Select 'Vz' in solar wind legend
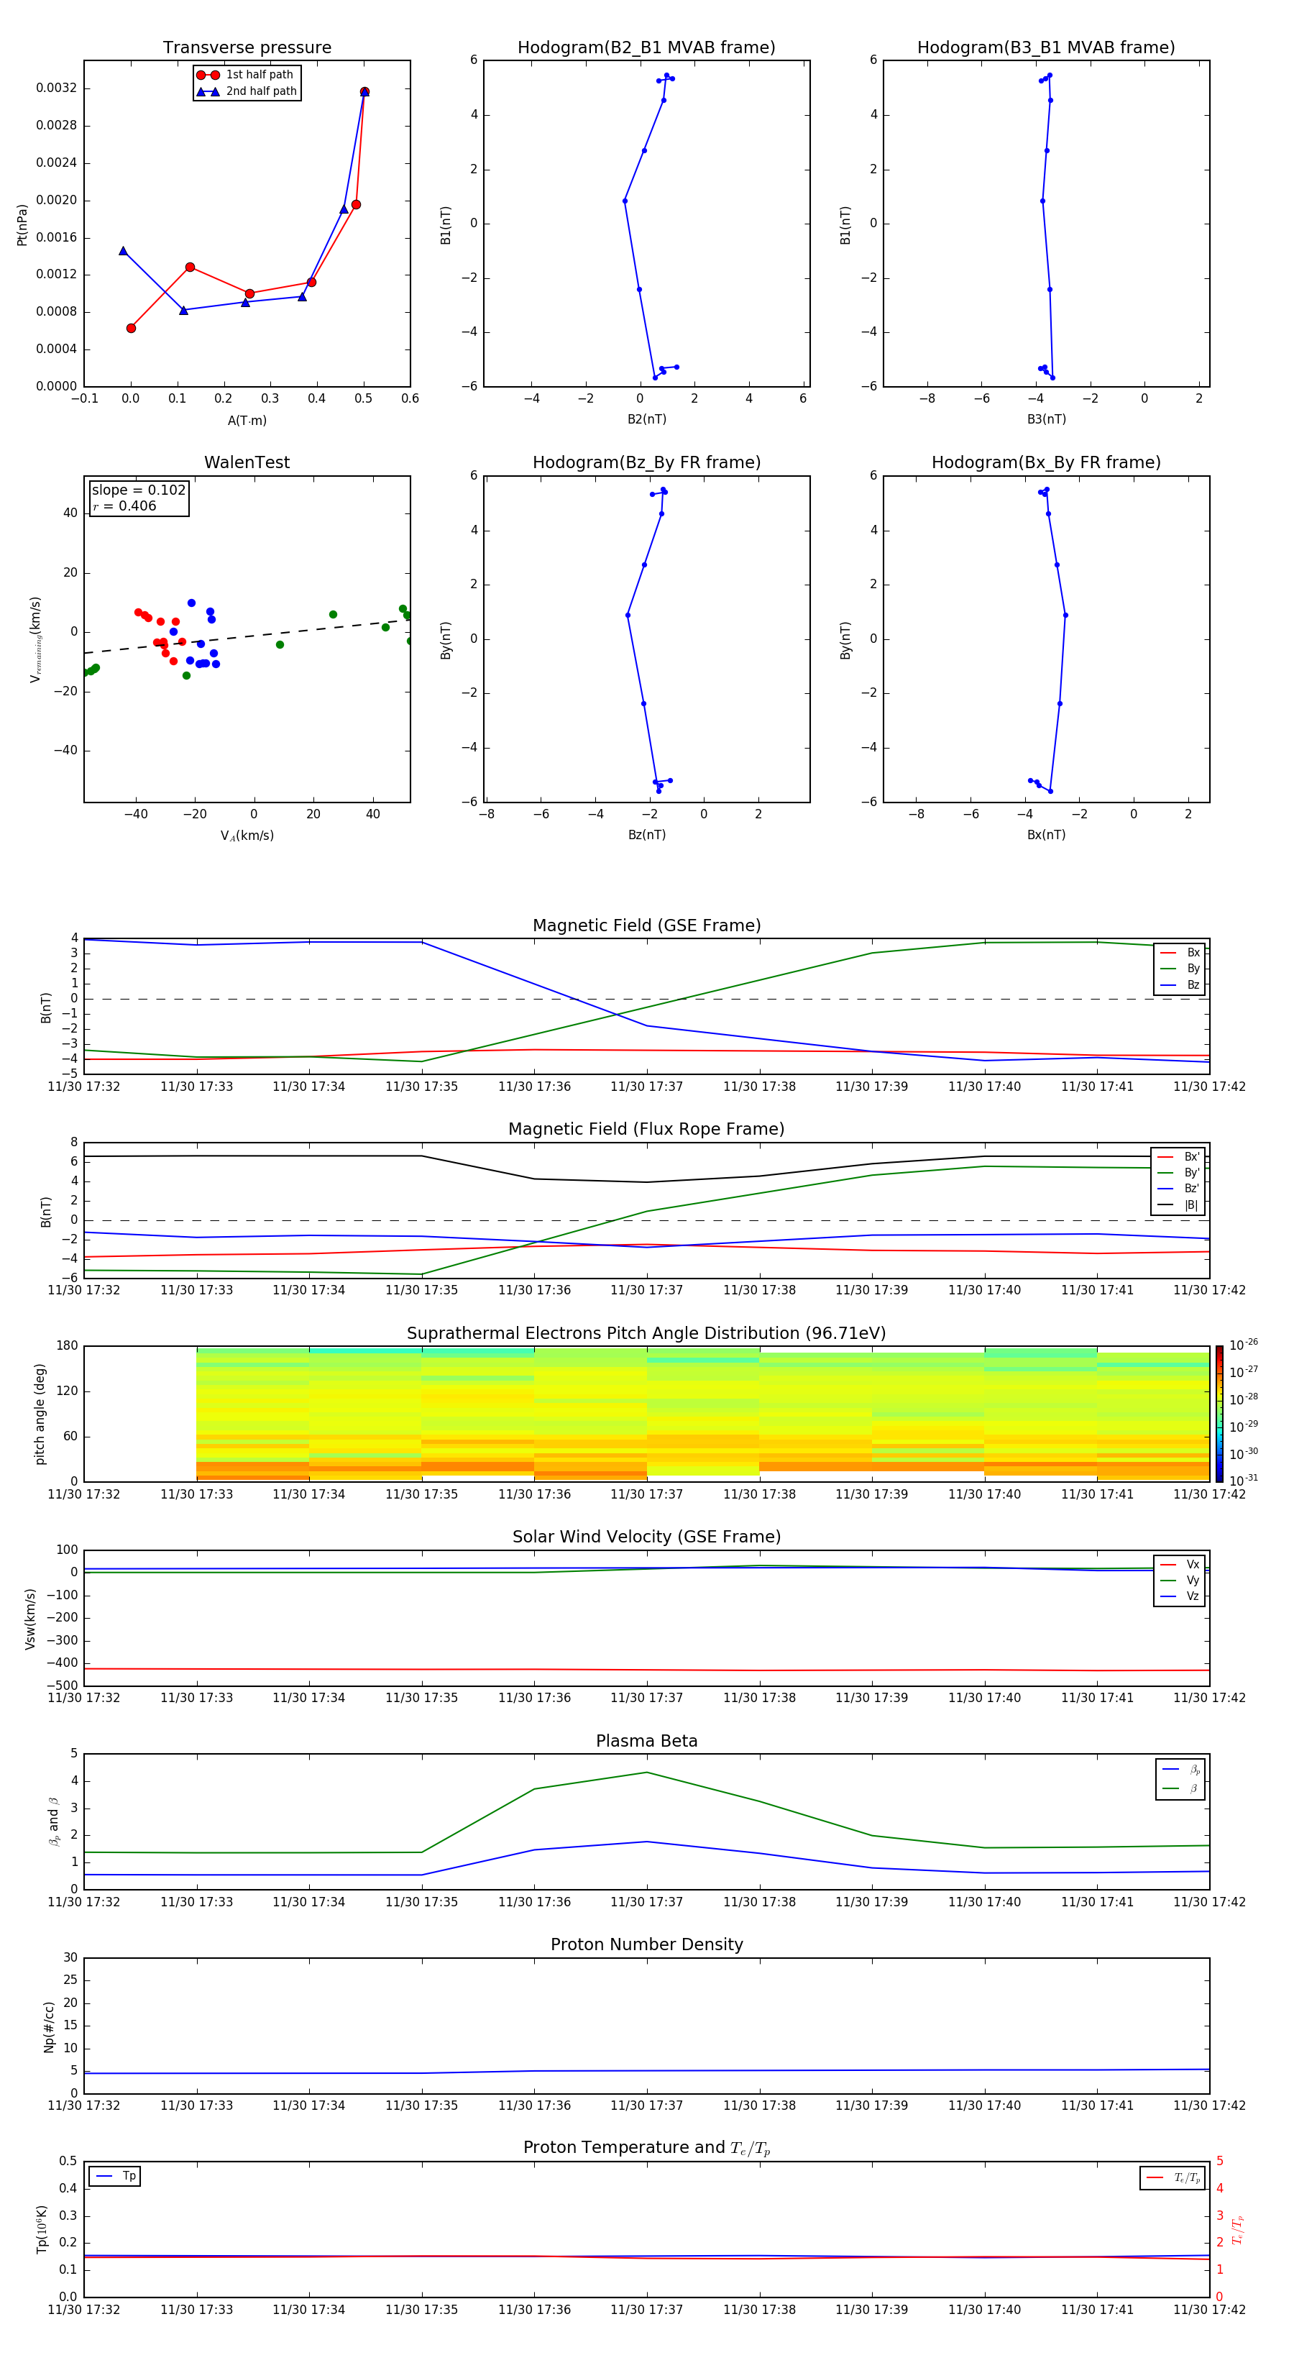Screen dimensions: 1294x2373 pyautogui.click(x=1180, y=1596)
